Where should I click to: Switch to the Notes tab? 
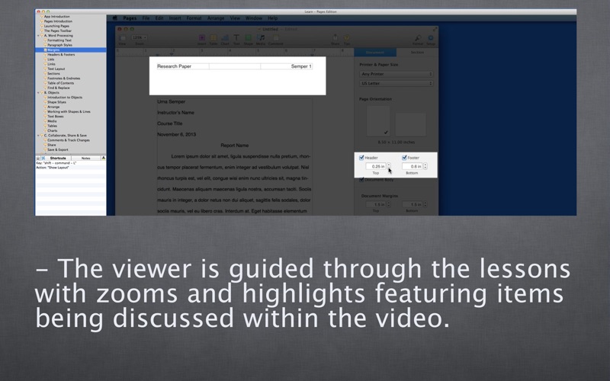pos(86,158)
